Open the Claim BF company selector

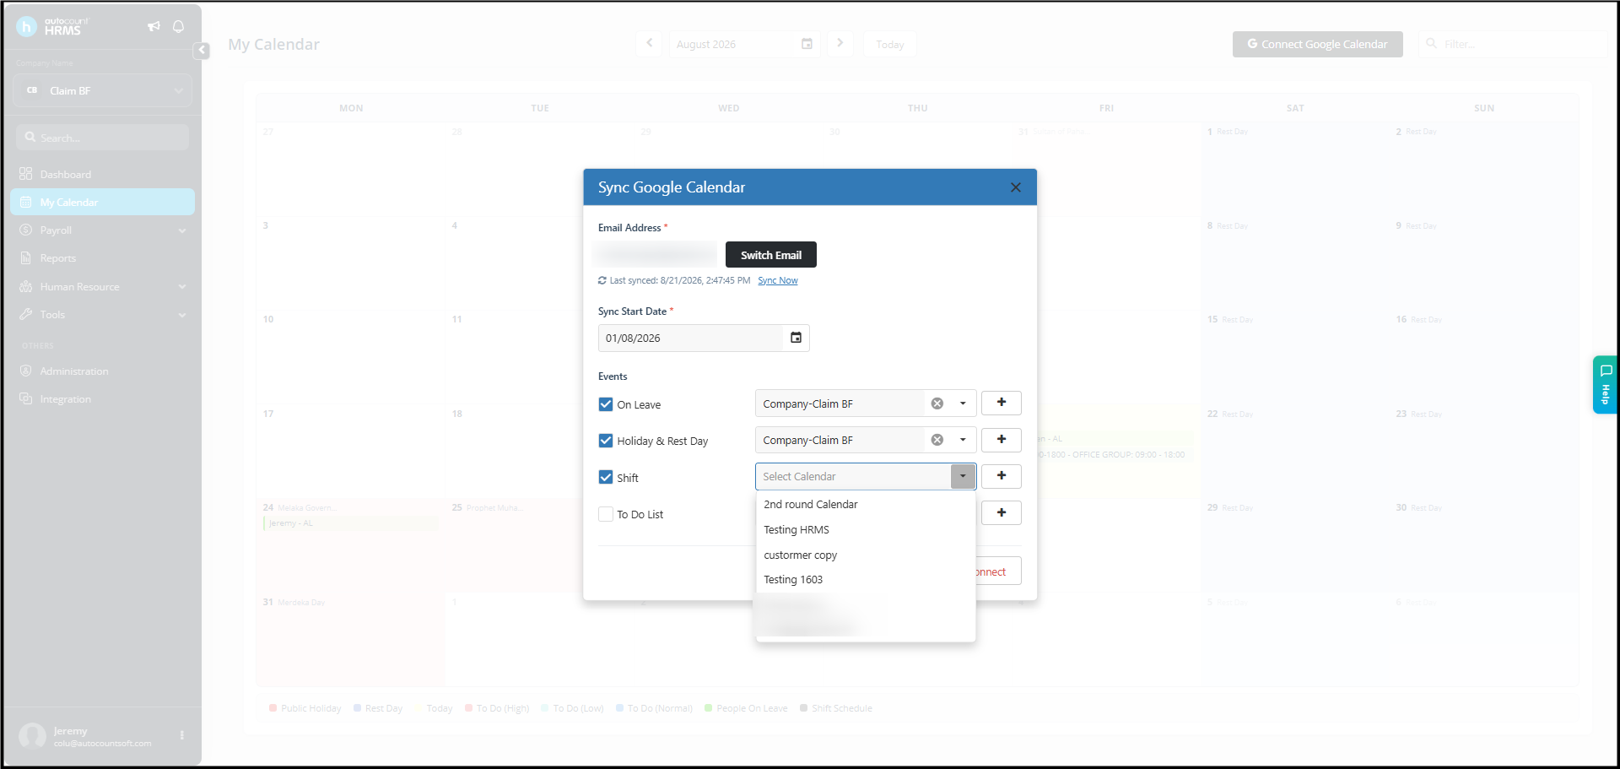103,90
